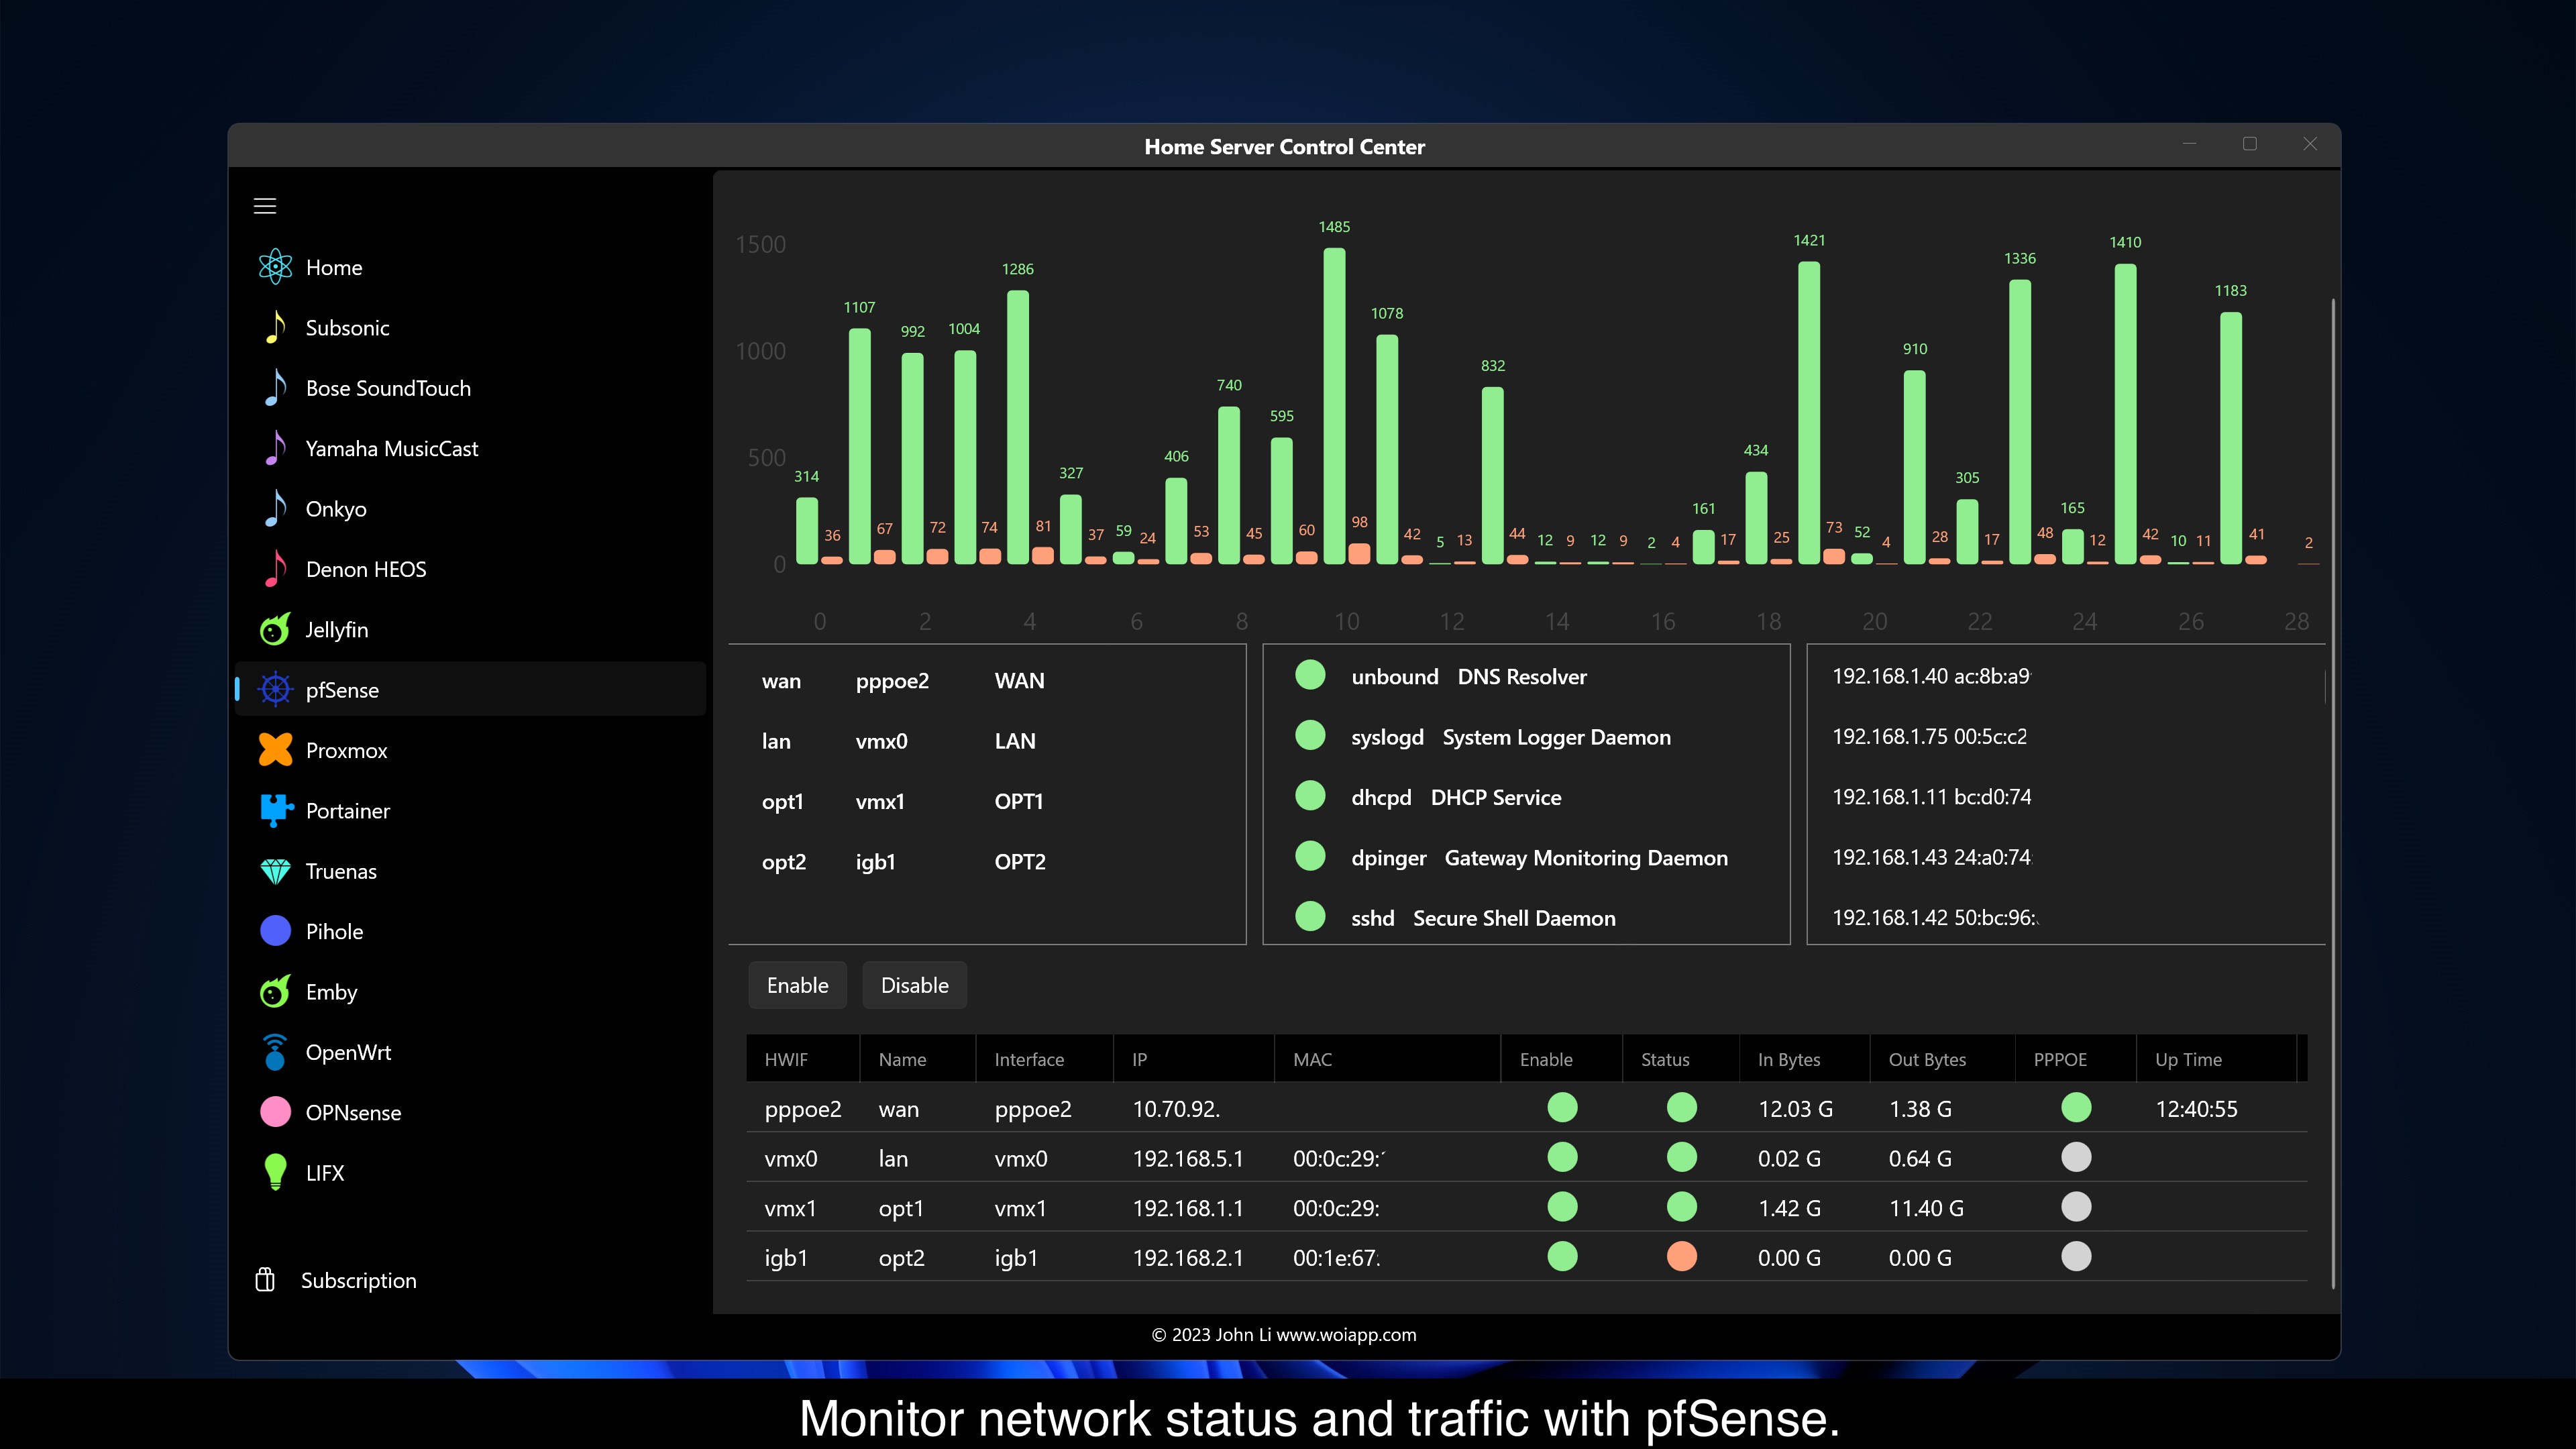2576x1449 pixels.
Task: Click the Proxmox orange X icon
Action: point(275,750)
